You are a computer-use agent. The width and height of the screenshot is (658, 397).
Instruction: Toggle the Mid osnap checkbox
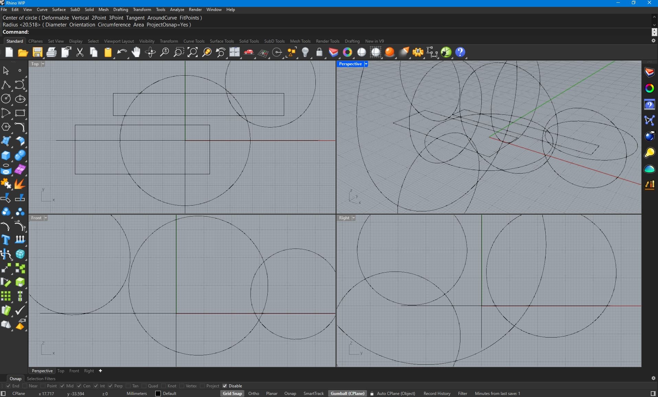[x=62, y=386]
